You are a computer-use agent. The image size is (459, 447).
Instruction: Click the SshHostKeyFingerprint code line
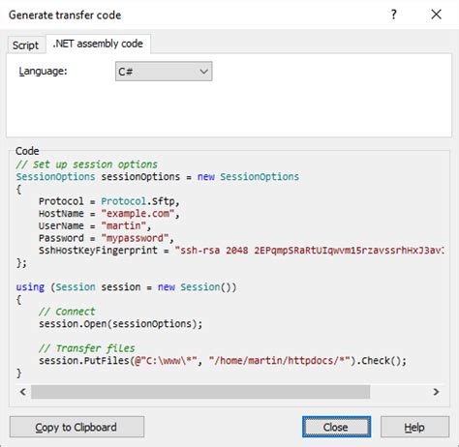(x=241, y=251)
